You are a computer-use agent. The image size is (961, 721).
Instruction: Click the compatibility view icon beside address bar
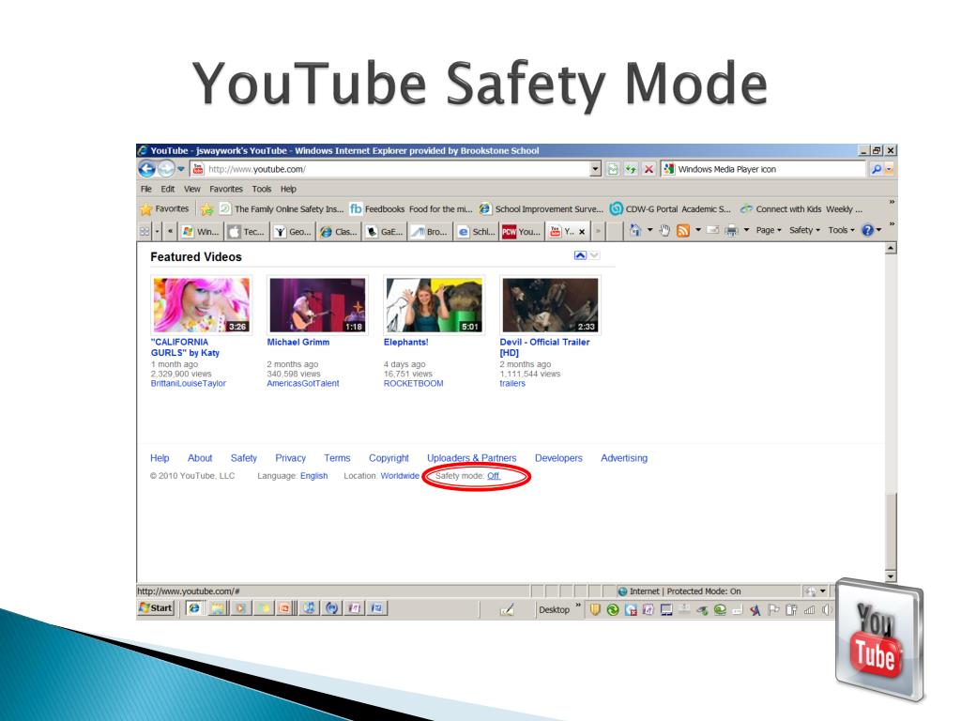(x=612, y=169)
